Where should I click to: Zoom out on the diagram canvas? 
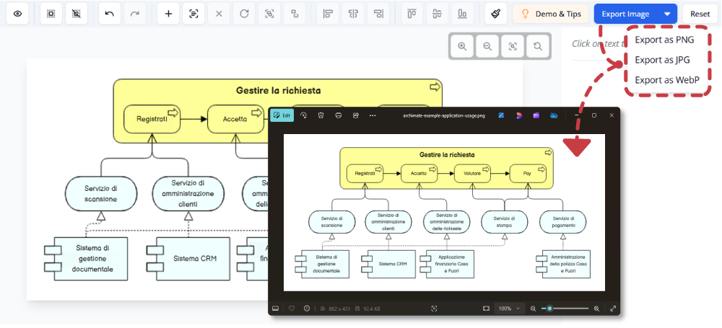[487, 46]
